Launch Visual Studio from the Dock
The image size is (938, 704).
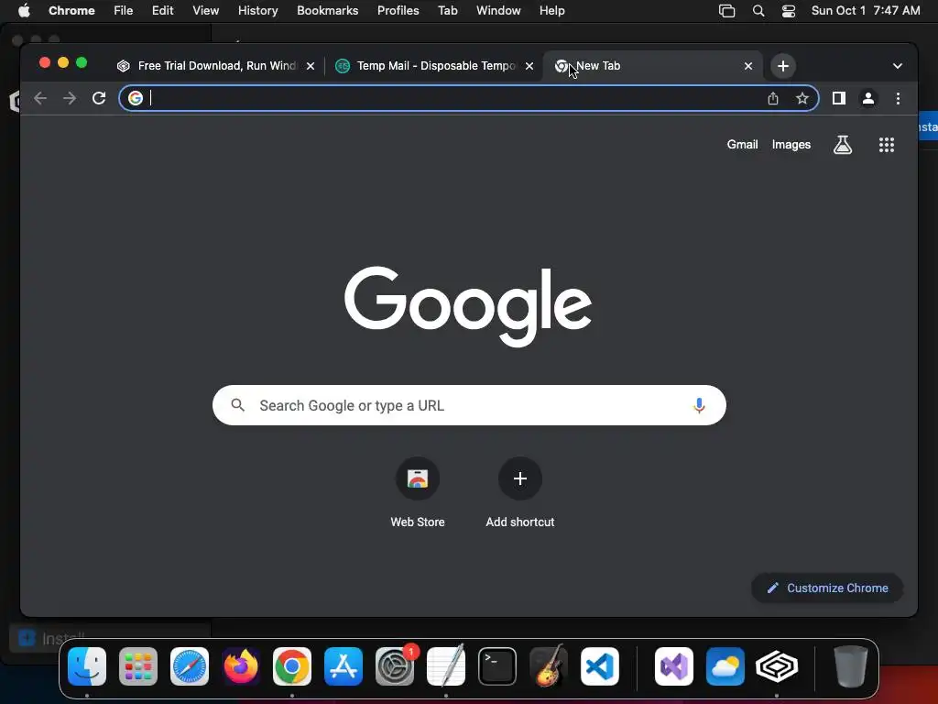(x=673, y=665)
